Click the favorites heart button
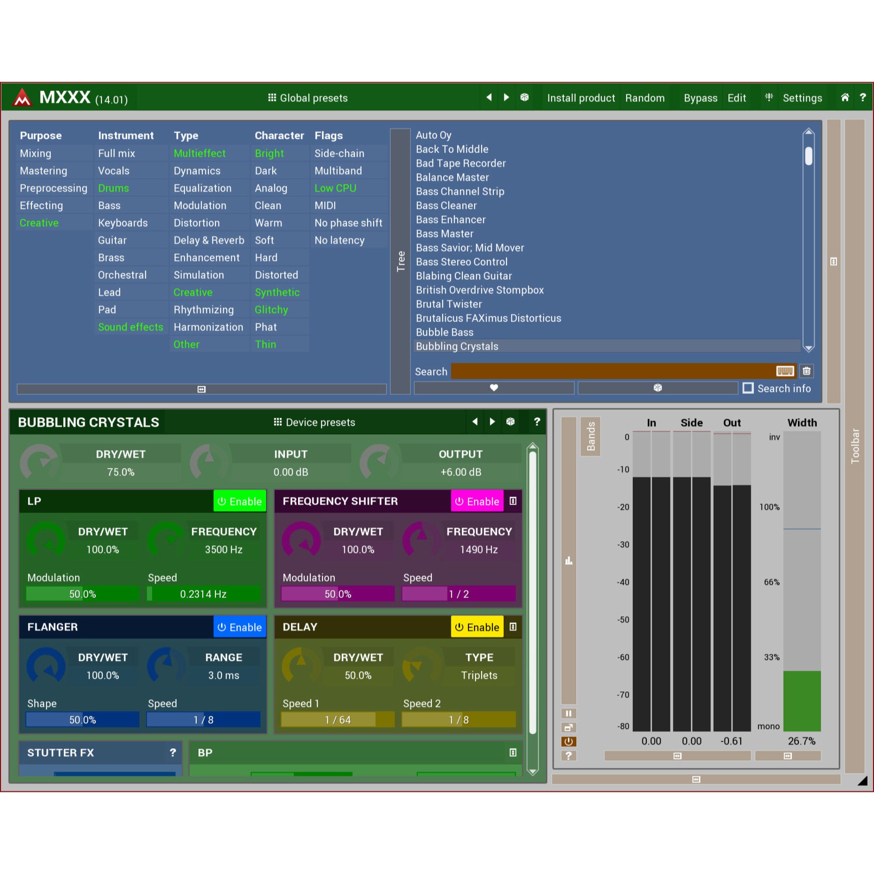 pyautogui.click(x=494, y=388)
